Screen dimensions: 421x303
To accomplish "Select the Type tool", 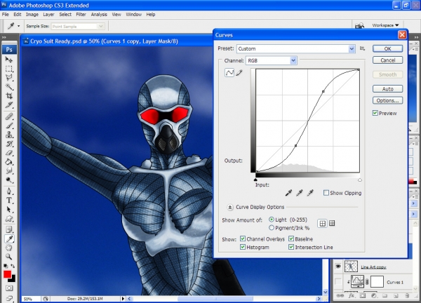I will coord(9,200).
